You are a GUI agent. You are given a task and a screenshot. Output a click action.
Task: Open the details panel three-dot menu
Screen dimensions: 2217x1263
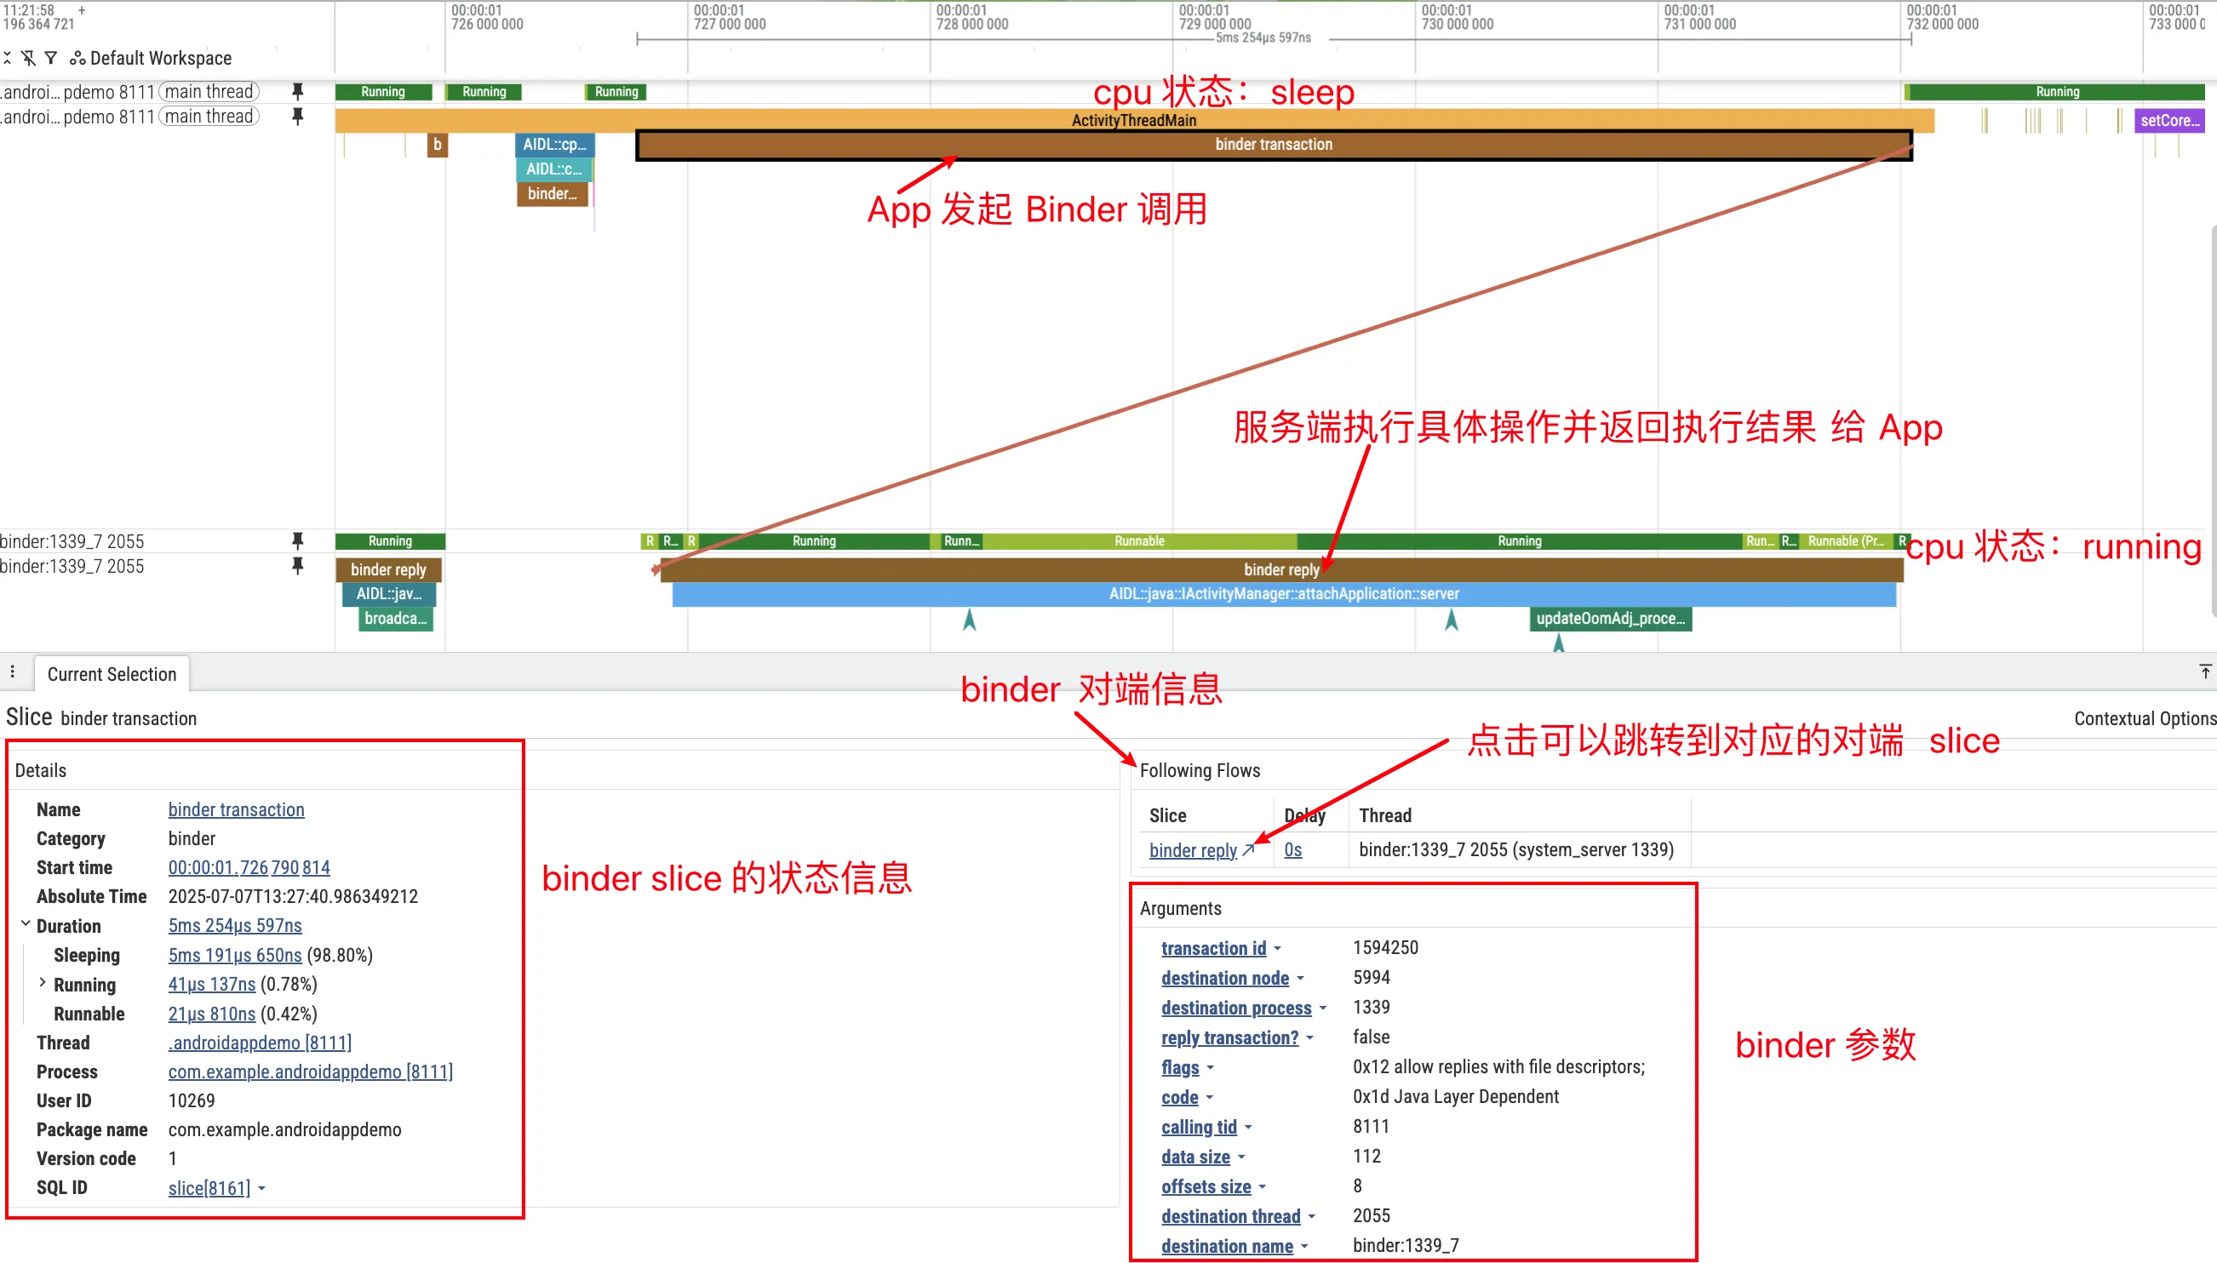click(x=12, y=672)
